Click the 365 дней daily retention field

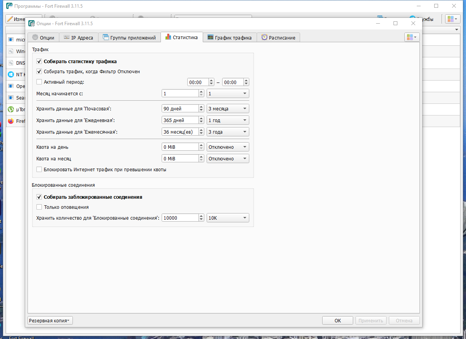pos(180,120)
